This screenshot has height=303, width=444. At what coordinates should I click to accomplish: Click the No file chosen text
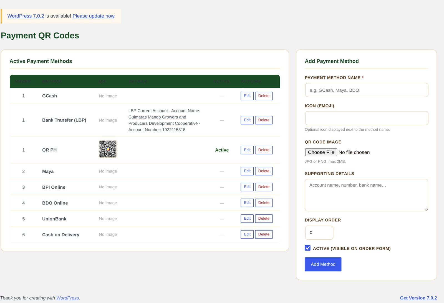pyautogui.click(x=354, y=152)
